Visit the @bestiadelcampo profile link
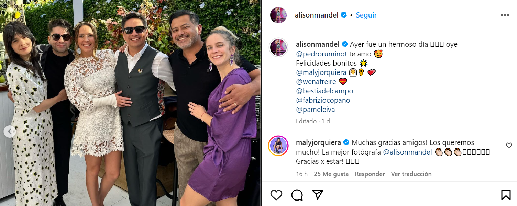This screenshot has width=517, height=206. pos(324,91)
